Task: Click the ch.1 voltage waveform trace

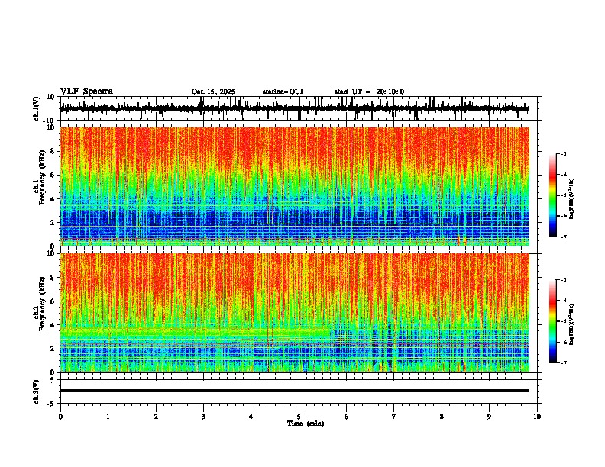Action: tap(295, 108)
